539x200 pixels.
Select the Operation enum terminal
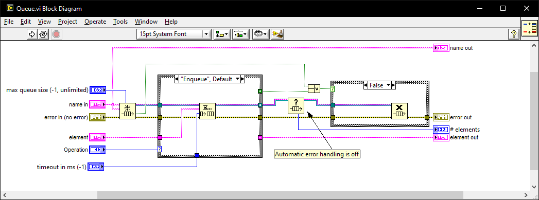coord(98,150)
